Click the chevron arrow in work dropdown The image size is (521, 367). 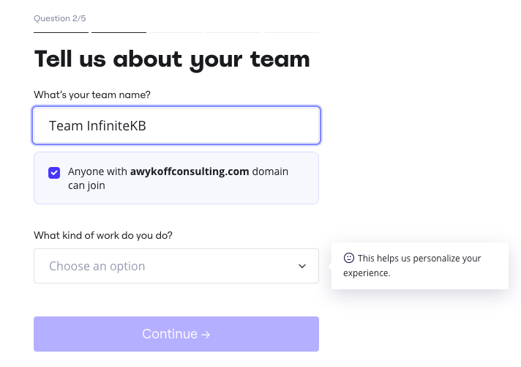(x=302, y=266)
